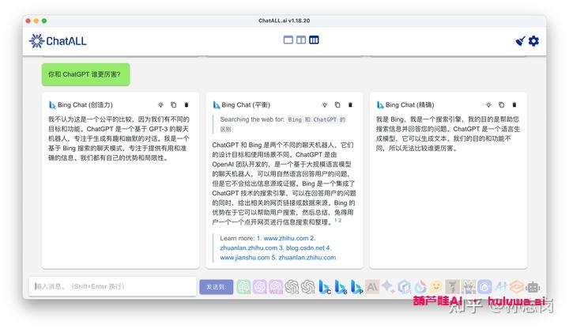
Task: Enable the sparkle Bard bot icon
Action: coord(388,287)
